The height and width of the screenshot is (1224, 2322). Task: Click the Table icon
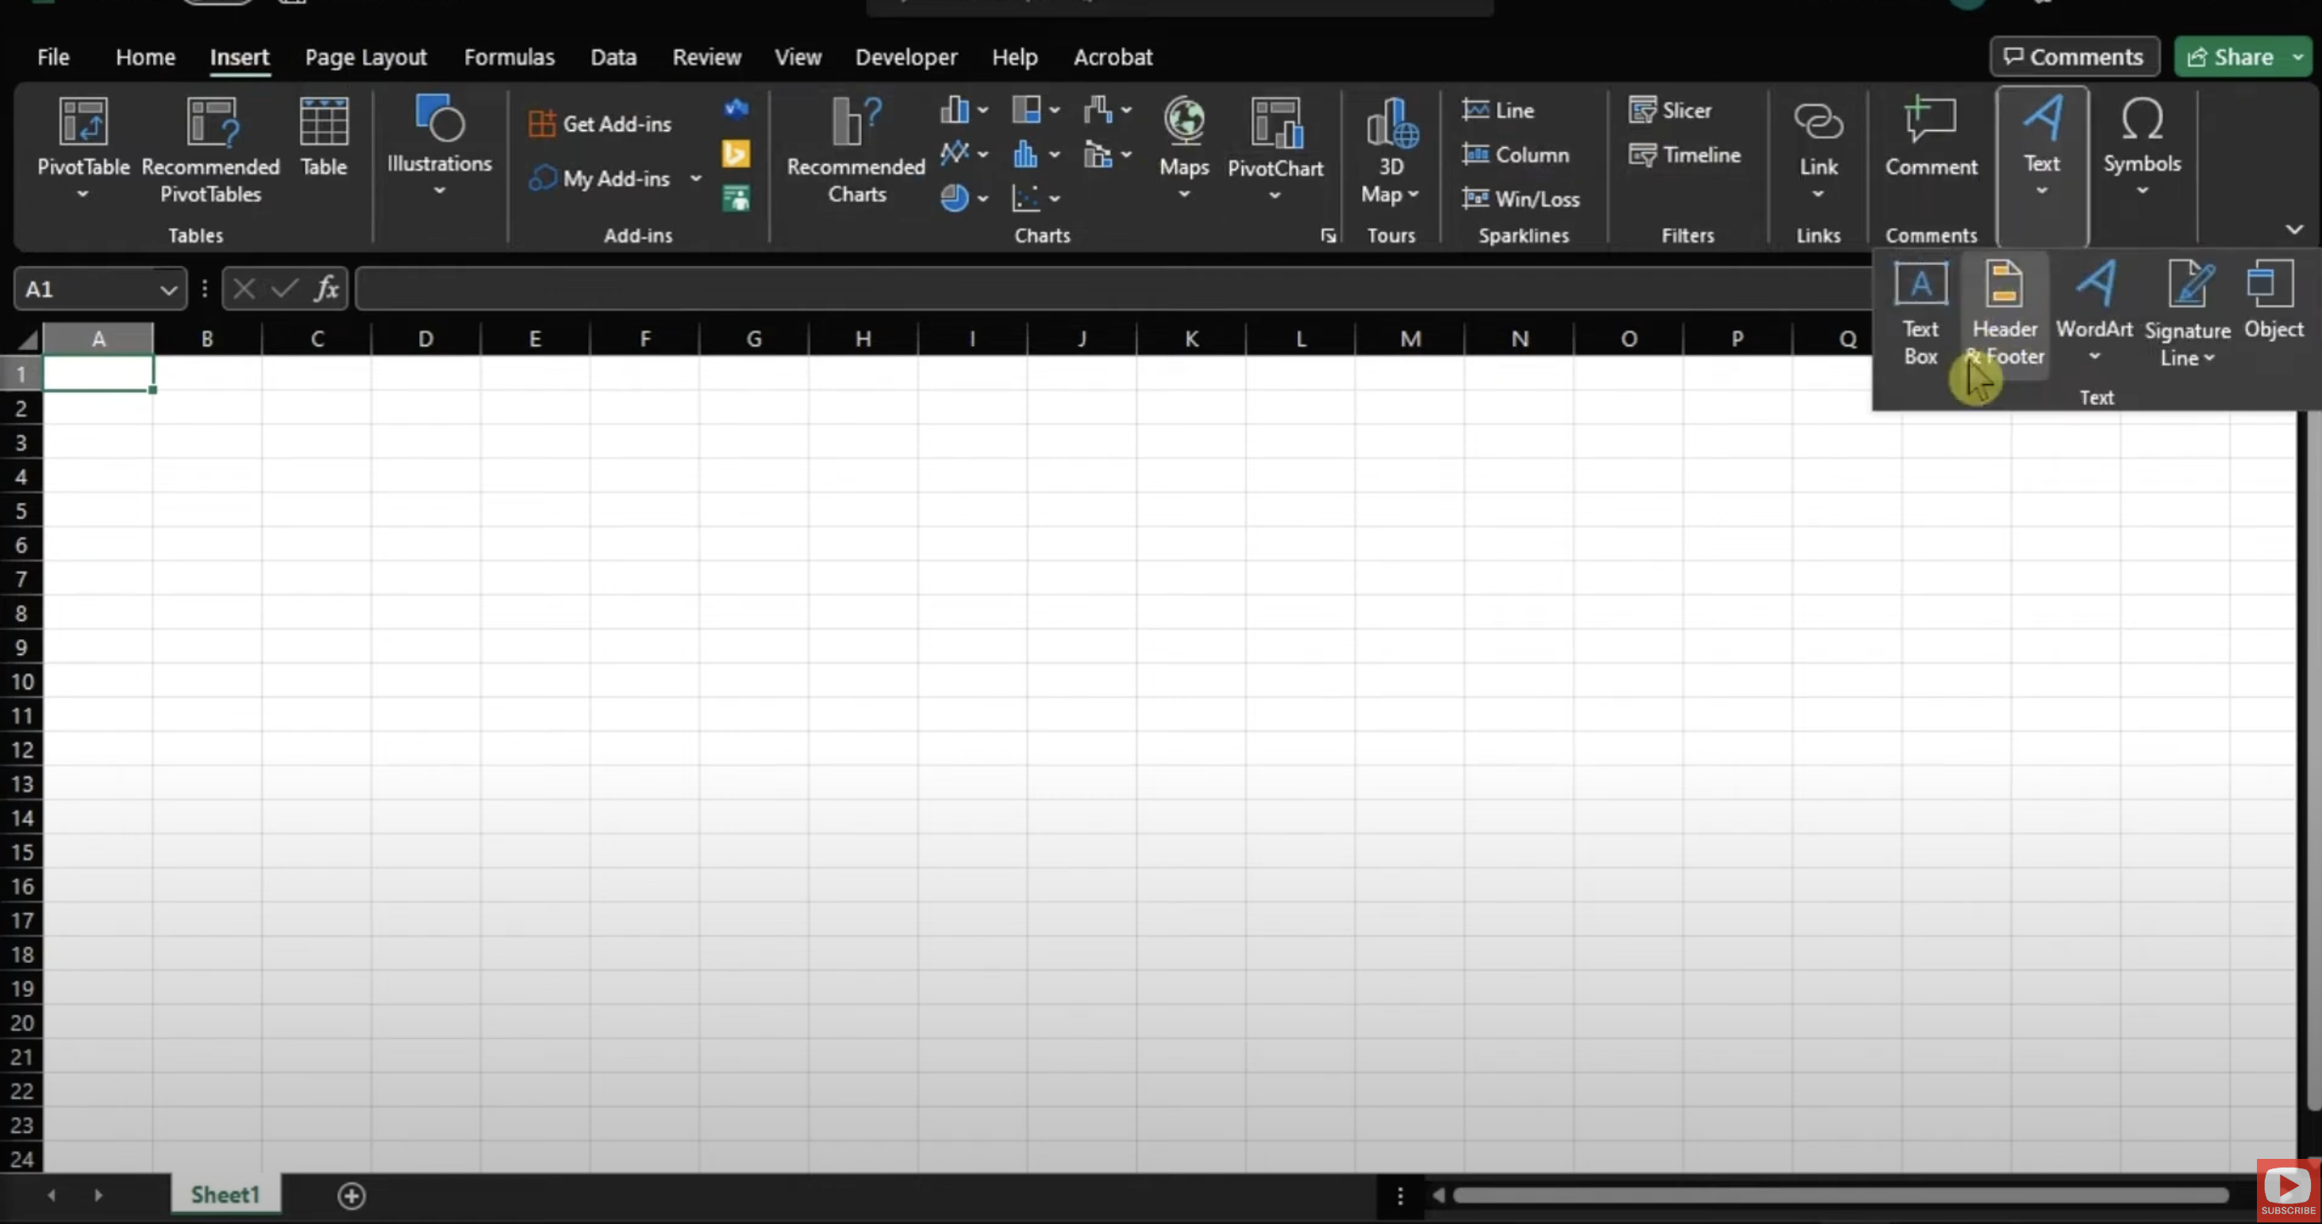coord(324,126)
